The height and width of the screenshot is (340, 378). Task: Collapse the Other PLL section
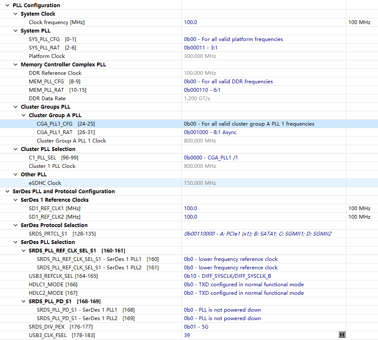[15, 174]
